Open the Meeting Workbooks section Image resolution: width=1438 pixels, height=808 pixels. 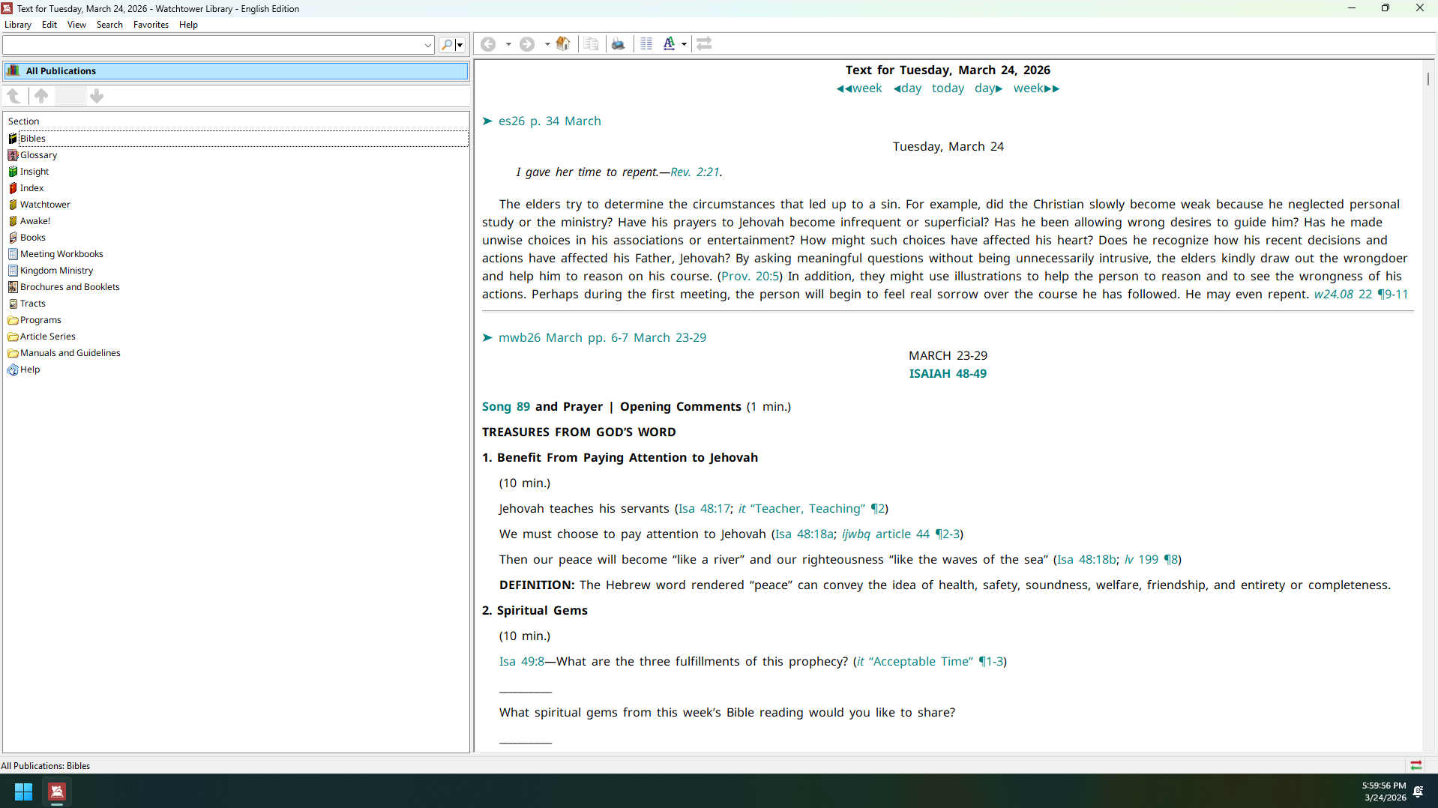[61, 254]
